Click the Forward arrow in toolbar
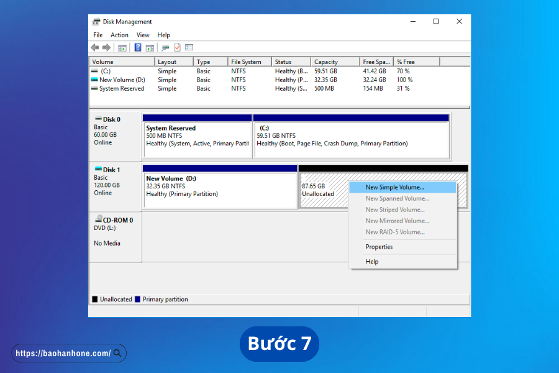Viewport: 559px width, 373px height. [x=106, y=47]
